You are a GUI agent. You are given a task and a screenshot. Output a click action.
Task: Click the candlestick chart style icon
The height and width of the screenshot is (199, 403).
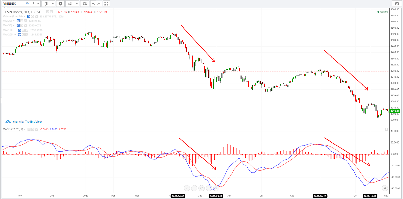pyautogui.click(x=46, y=4)
